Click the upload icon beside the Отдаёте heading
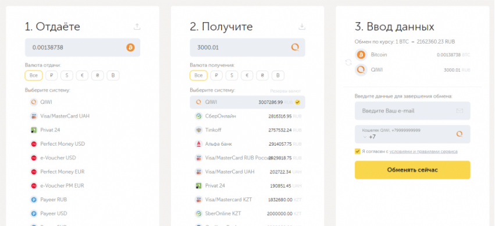The width and height of the screenshot is (495, 226). point(137,27)
